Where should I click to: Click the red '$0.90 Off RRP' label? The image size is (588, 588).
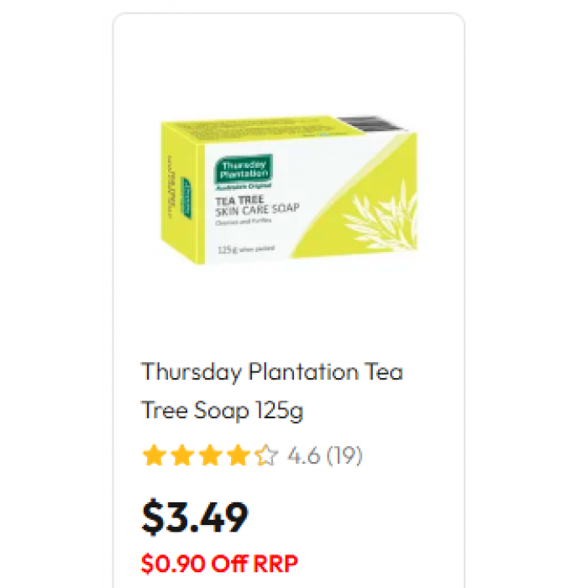[219, 564]
